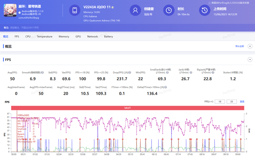Click the phone device icon
This screenshot has width=255, height=156.
coord(75,10)
